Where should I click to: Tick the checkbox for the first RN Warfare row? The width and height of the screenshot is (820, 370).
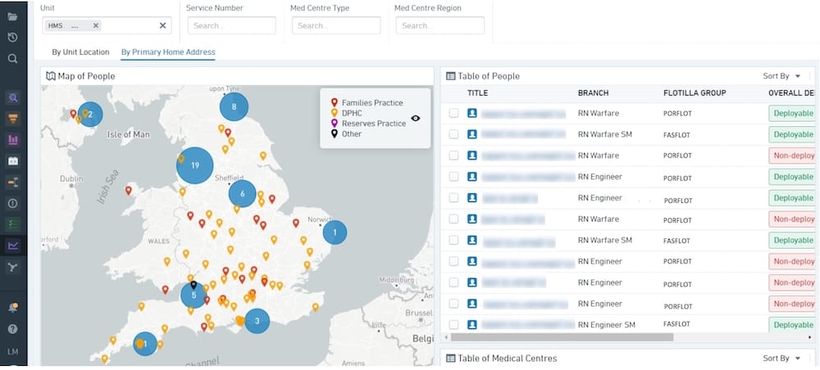coord(453,113)
